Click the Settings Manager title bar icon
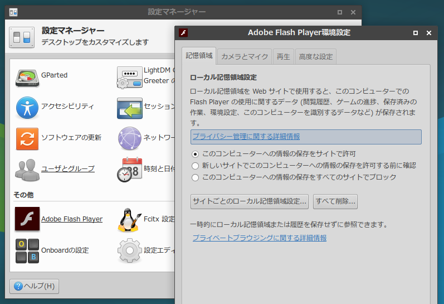Viewport: 444px width, 304px height. coord(13,12)
